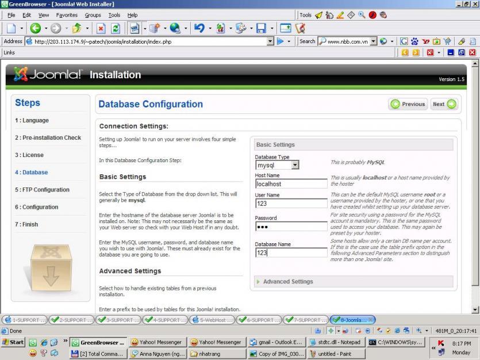Open the New page dropdown arrow
480x360 pixels.
click(21, 29)
